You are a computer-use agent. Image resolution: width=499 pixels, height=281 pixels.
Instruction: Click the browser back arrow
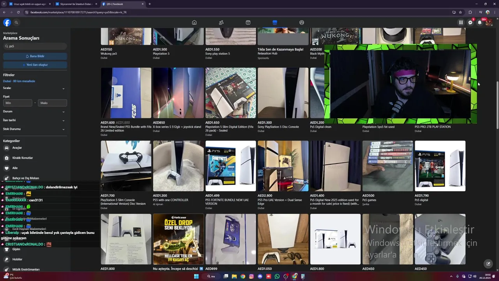4,12
